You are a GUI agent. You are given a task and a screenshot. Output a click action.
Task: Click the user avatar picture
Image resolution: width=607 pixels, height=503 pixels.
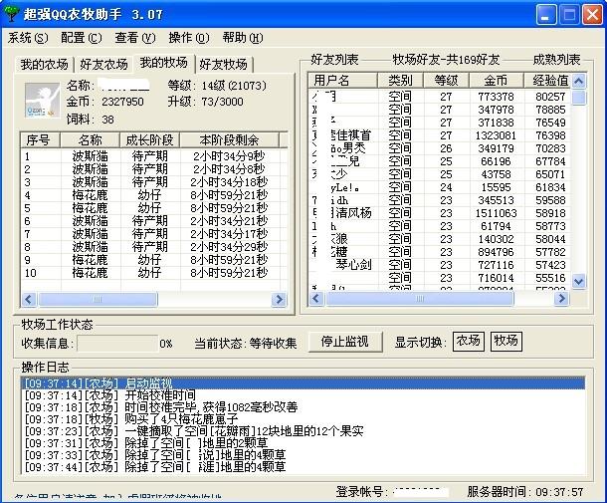[42, 101]
